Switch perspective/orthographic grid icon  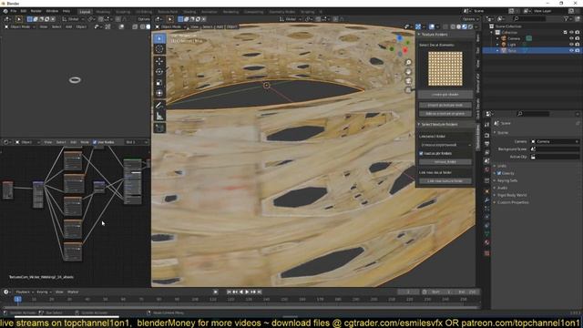[408, 89]
